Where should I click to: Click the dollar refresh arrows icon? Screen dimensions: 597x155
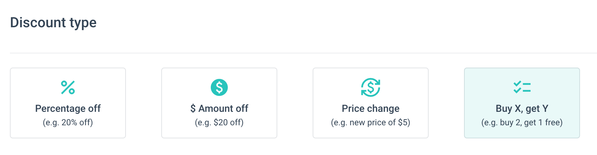click(371, 87)
